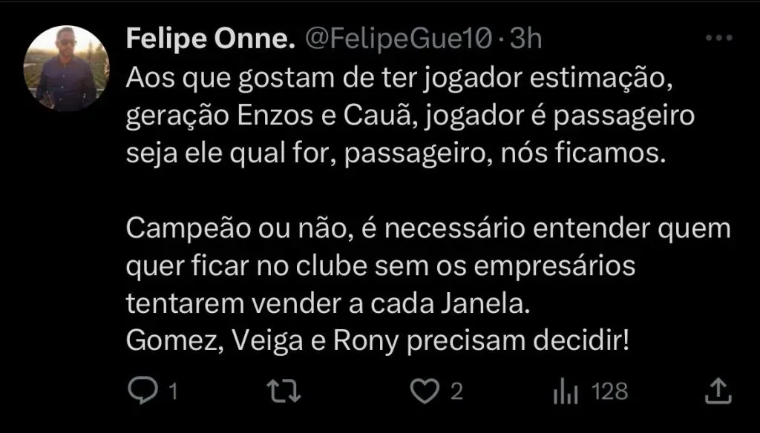This screenshot has width=760, height=433.
Task: Open Felipe Onne's profile picture
Action: pos(66,68)
